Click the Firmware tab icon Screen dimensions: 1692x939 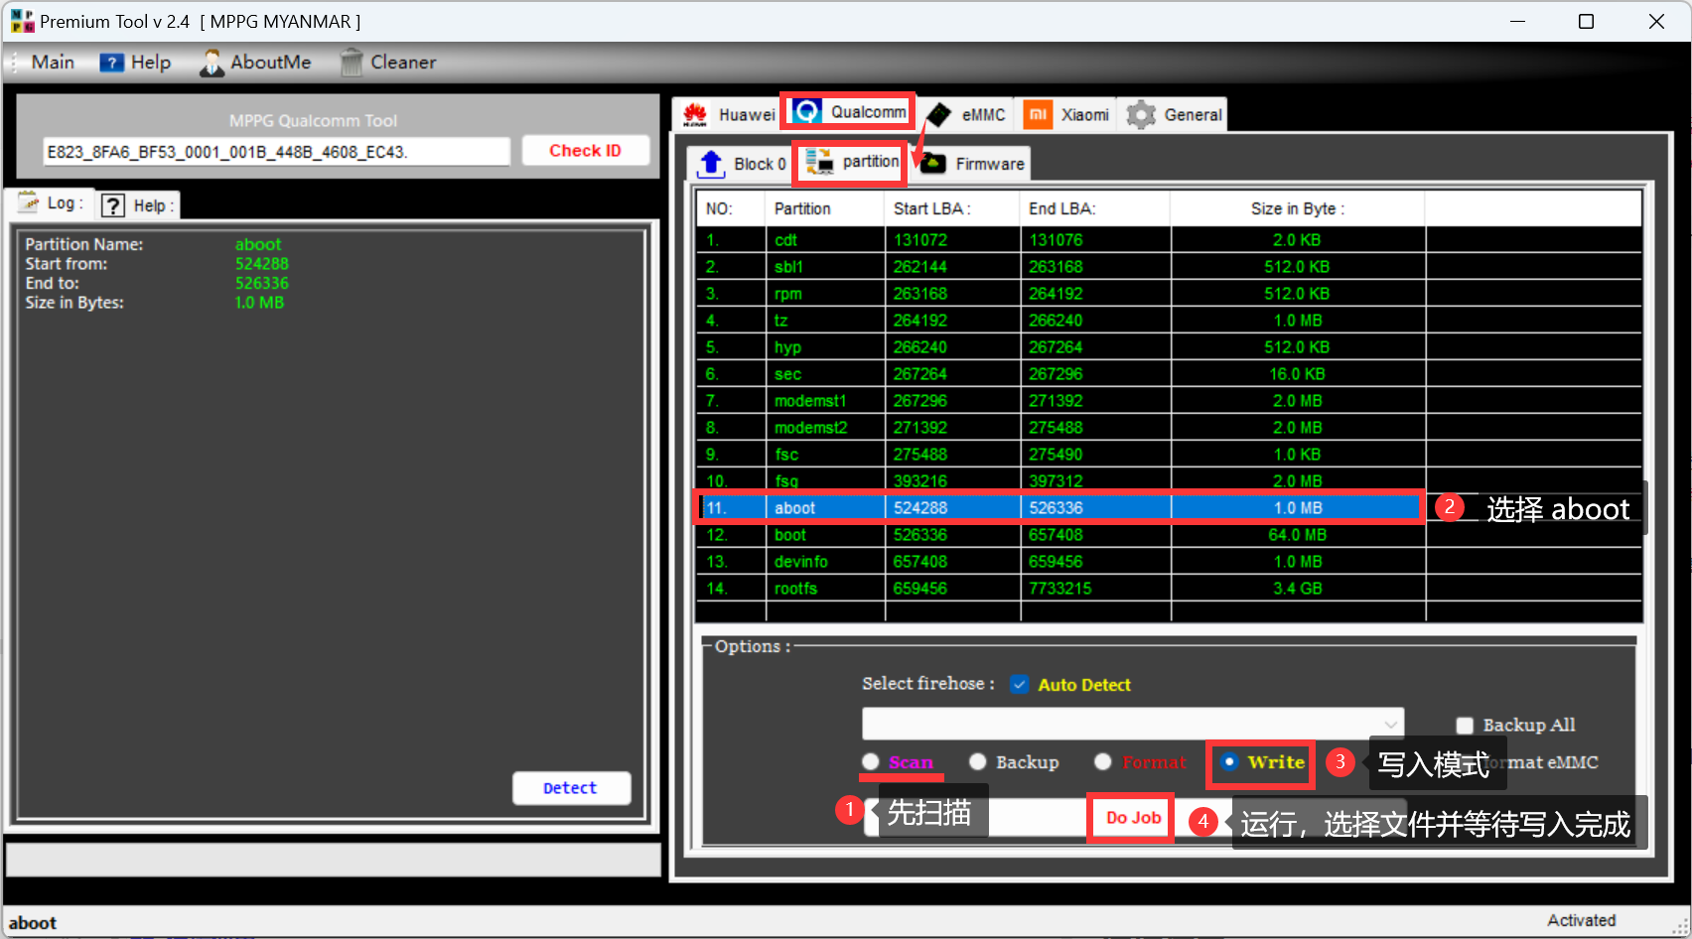tap(933, 164)
